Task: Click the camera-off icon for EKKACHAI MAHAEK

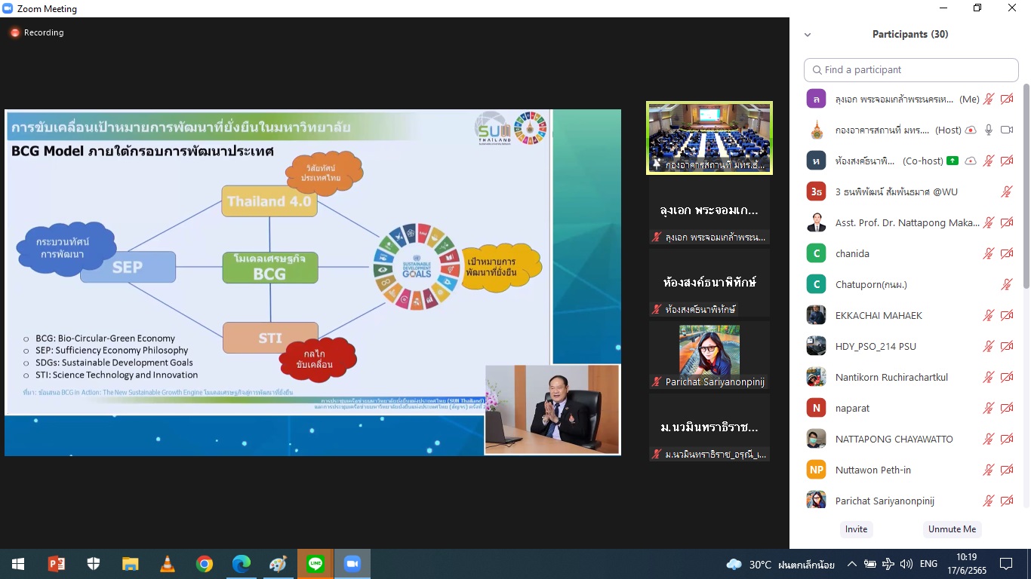Action: [1007, 316]
